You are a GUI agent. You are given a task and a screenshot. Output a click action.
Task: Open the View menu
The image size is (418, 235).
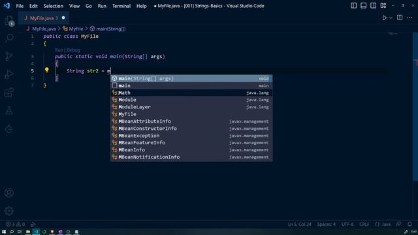pos(74,6)
